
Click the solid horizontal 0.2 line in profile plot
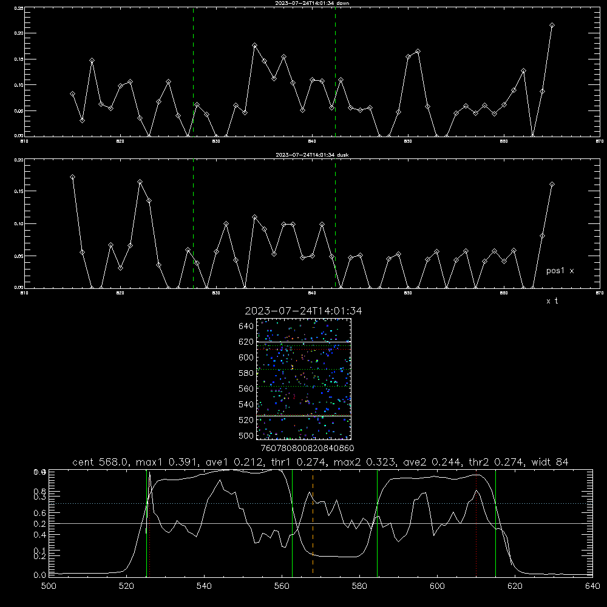coord(320,523)
